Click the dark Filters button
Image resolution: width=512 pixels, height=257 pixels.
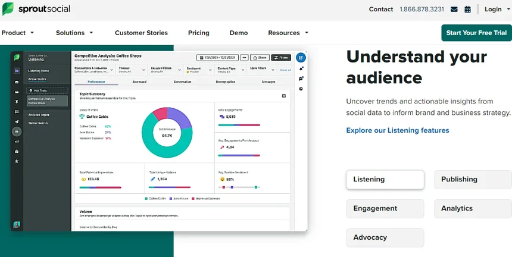tap(281, 58)
